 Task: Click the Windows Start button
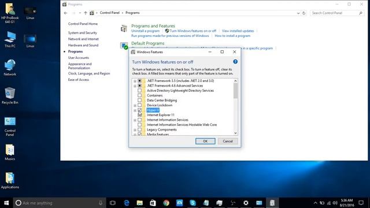click(6, 203)
